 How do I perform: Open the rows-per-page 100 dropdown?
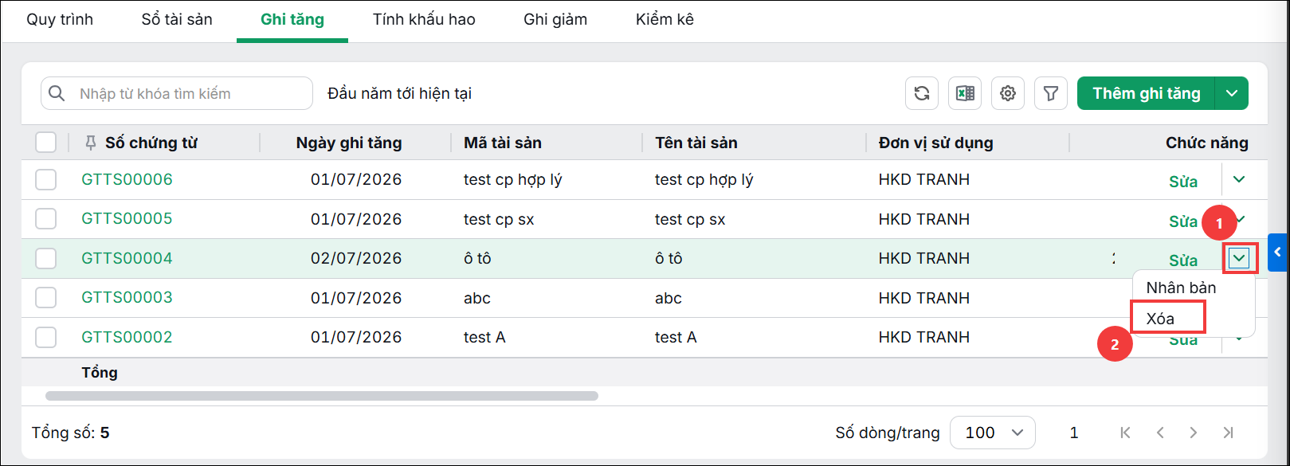993,433
